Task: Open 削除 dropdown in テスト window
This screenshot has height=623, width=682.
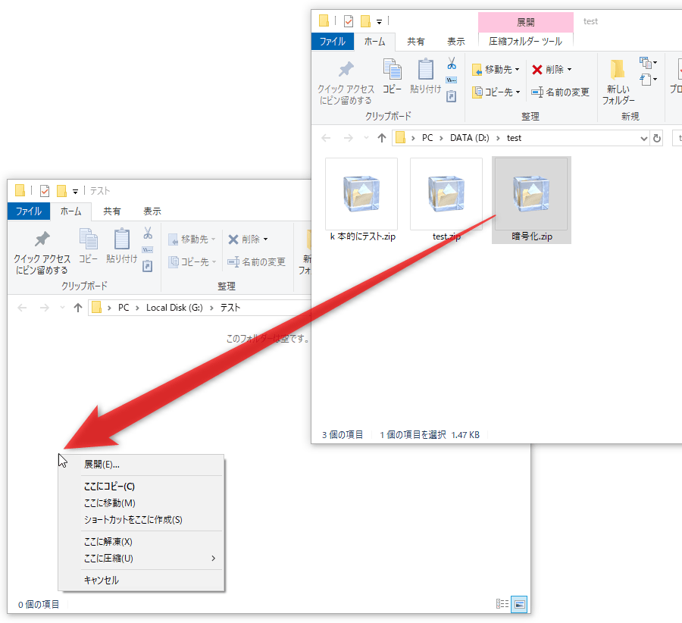Action: (248, 239)
